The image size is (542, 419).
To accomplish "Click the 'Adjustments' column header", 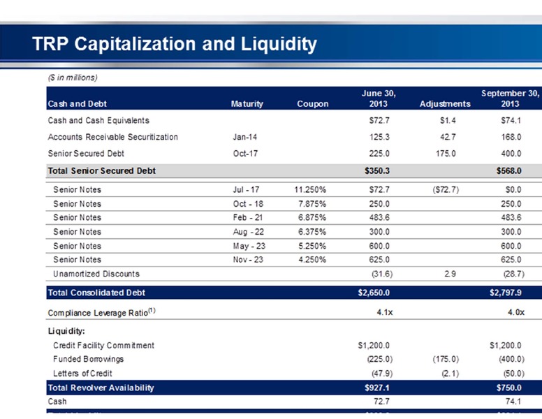I will [445, 104].
